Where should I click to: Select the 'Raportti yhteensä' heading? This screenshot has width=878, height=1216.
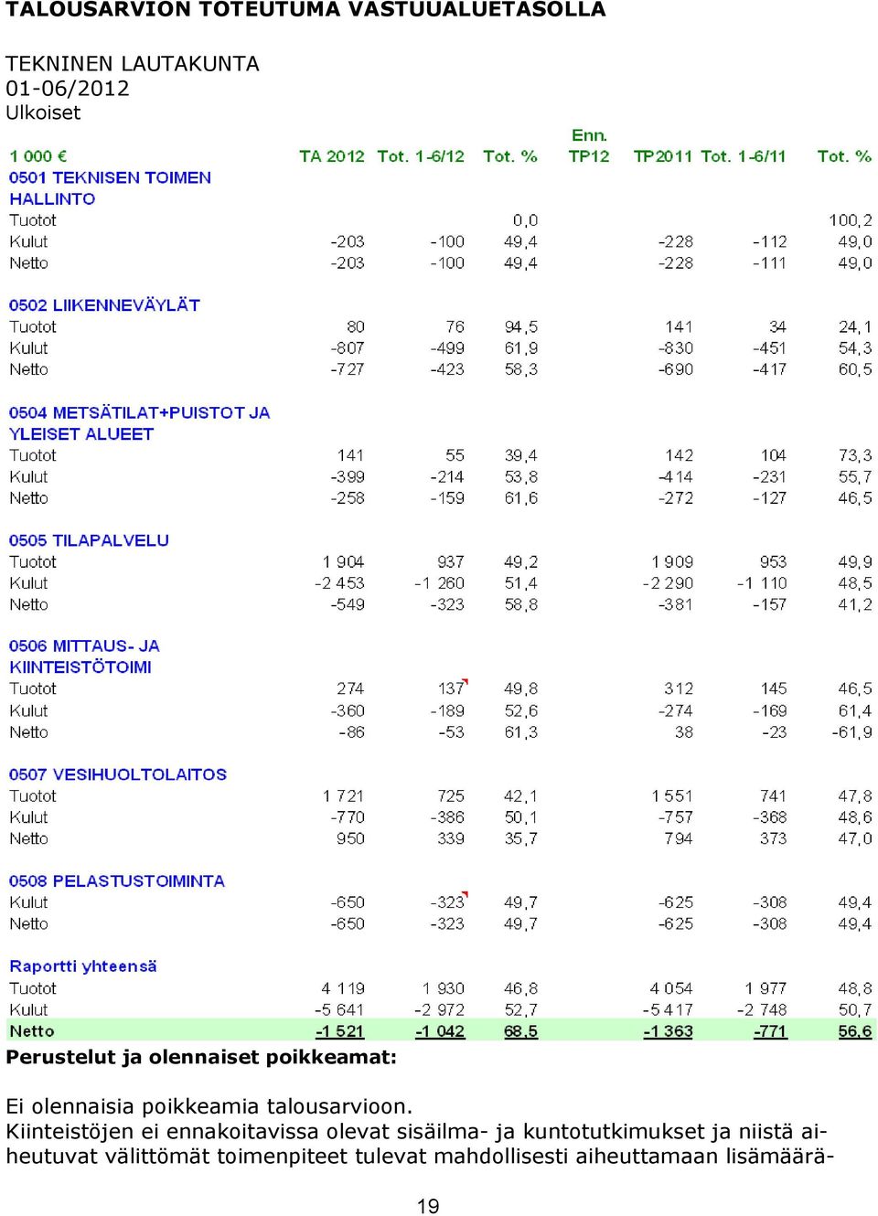click(83, 966)
